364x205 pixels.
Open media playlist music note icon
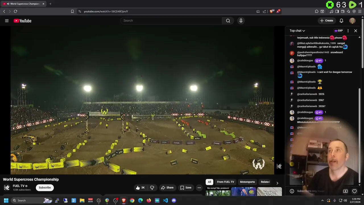tap(331, 11)
